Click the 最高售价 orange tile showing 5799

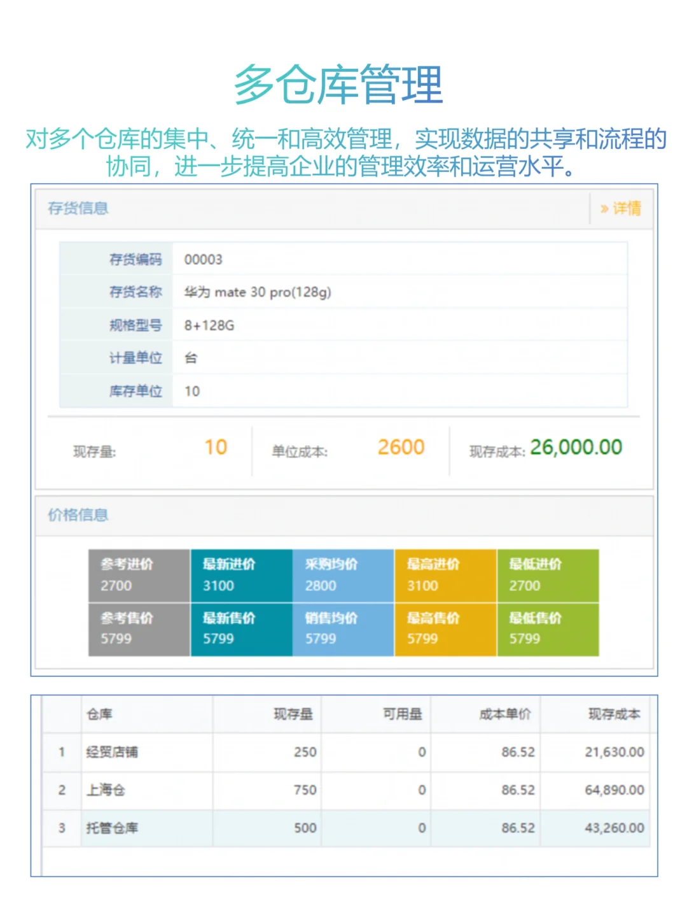(445, 628)
